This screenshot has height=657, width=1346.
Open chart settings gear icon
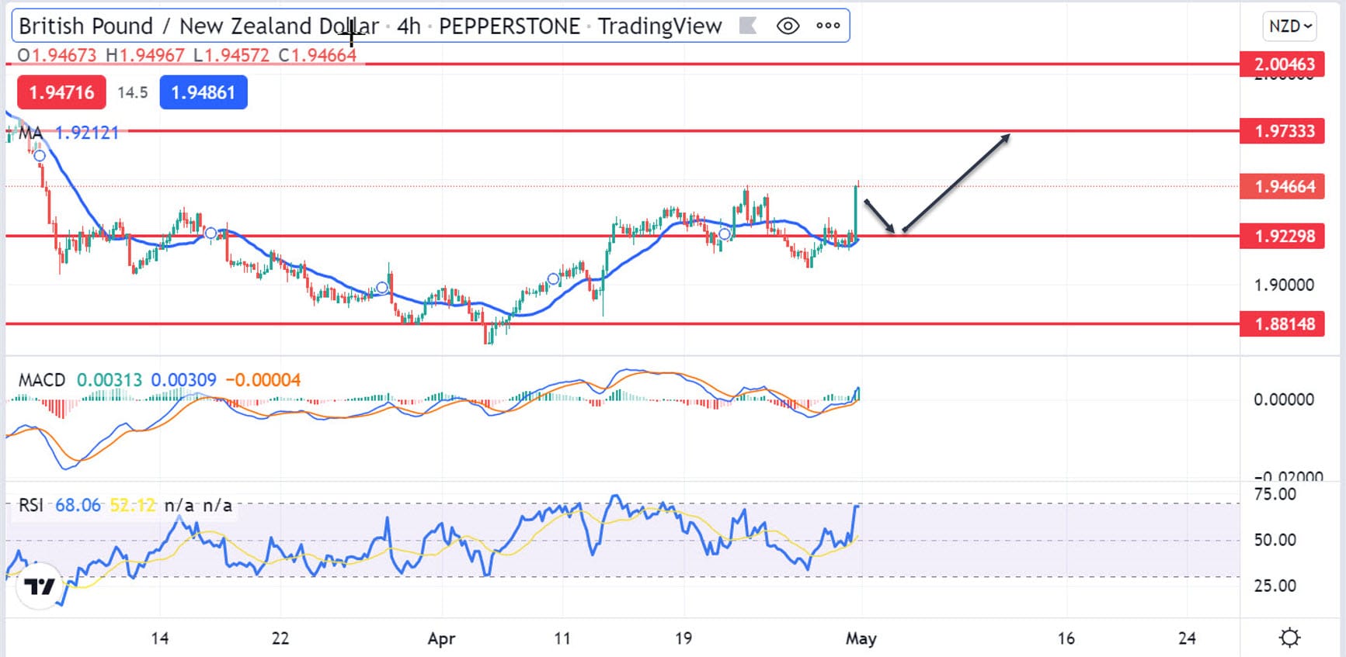[1289, 638]
